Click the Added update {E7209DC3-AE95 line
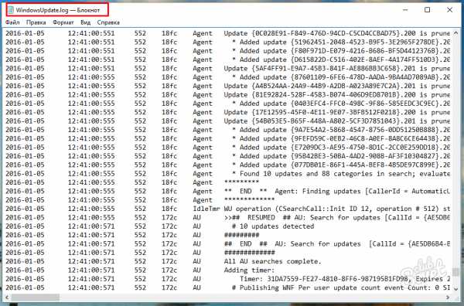 (227, 148)
